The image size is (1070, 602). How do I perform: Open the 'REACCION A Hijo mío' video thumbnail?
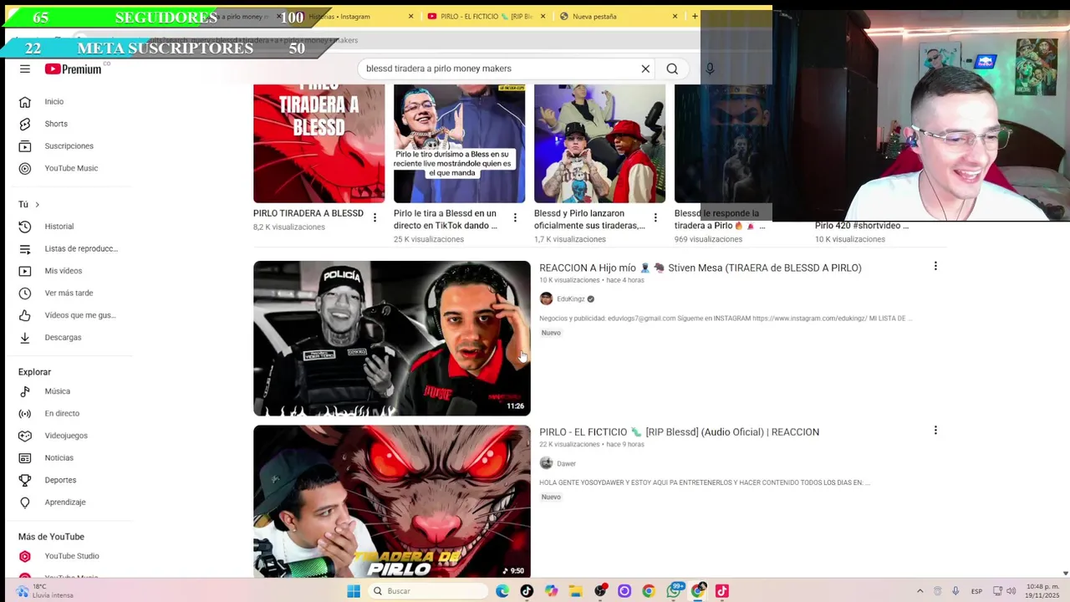391,339
